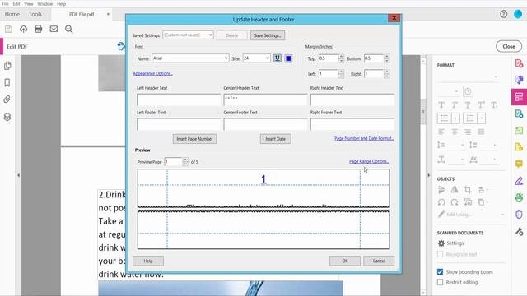Click rotate clockwise icon in Objects
This screenshot has width=527, height=296.
click(455, 202)
